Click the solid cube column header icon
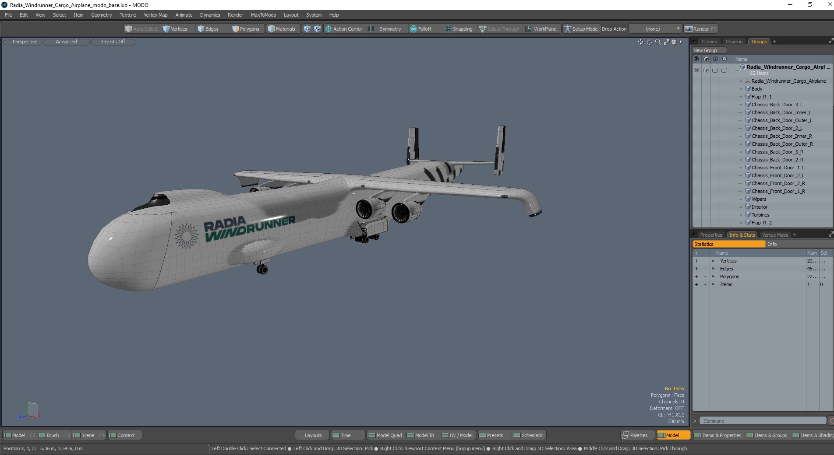Viewport: 834px width, 455px height. [724, 59]
